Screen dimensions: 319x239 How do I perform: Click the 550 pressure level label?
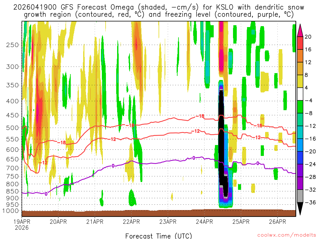tap(12, 139)
